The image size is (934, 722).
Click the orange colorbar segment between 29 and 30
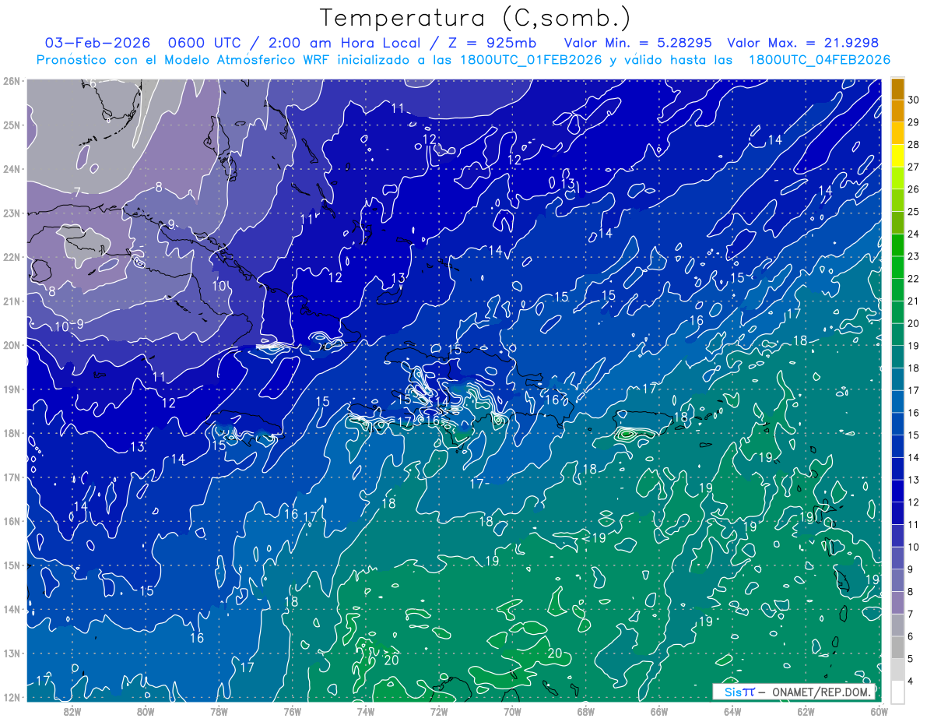coord(897,111)
